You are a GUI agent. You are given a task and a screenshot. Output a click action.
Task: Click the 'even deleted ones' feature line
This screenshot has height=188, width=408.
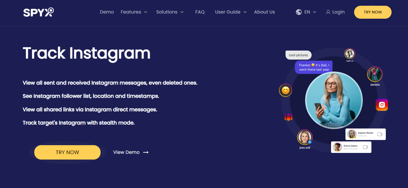110,83
